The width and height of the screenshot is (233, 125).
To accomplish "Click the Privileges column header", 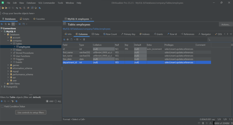I will pyautogui.click(x=180, y=45).
